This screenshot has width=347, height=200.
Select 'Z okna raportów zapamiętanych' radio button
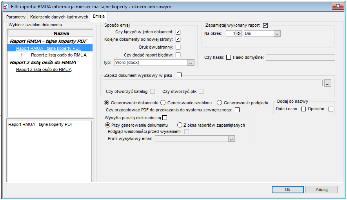[180, 125]
